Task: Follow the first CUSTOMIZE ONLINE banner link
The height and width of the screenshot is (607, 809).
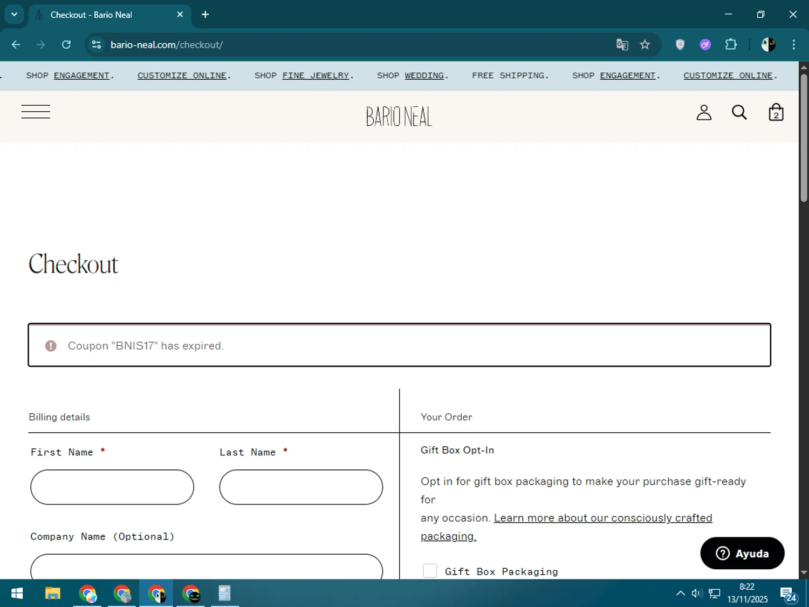Action: 182,76
